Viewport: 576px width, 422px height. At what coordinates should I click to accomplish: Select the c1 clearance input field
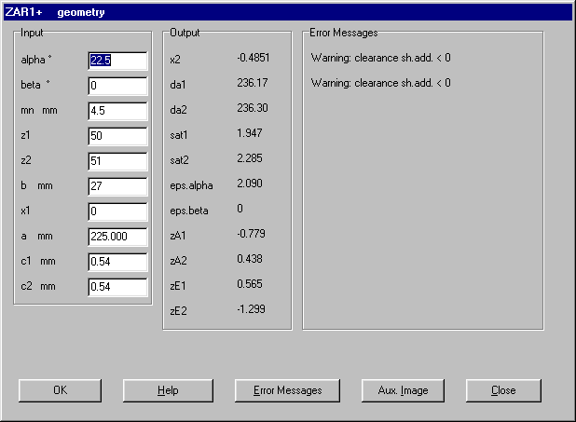(x=117, y=262)
